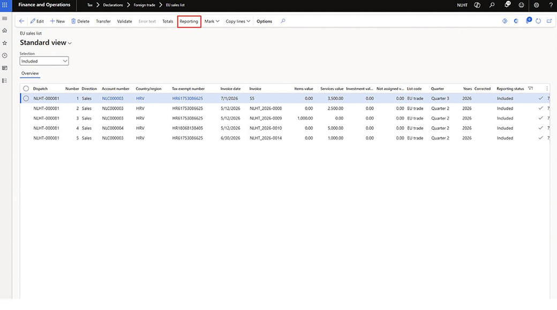Viewport: 557px width, 310px height.
Task: Toggle checkmark on NLHT_2026-0014 row
Action: [540, 138]
